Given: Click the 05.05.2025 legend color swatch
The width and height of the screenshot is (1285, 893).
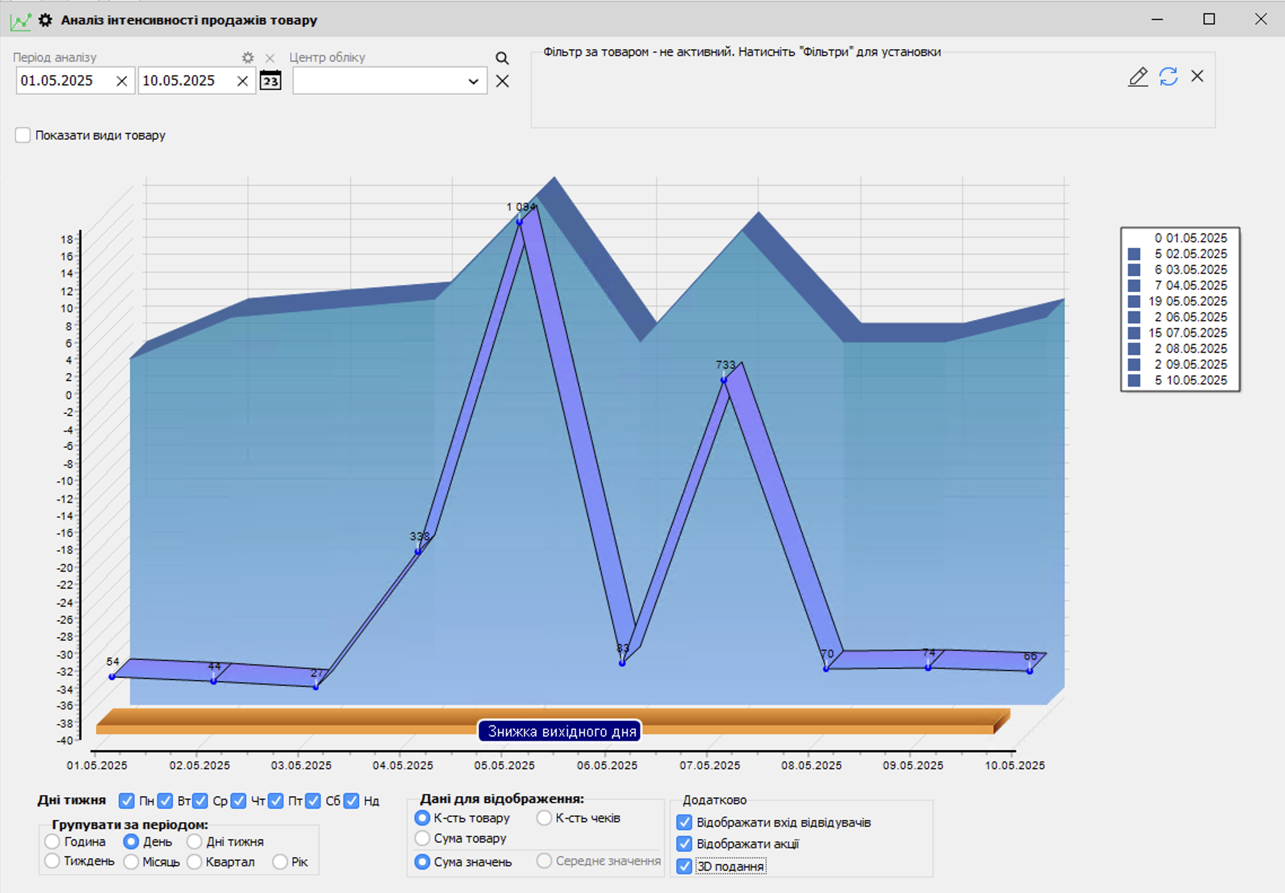Looking at the screenshot, I should [x=1134, y=301].
